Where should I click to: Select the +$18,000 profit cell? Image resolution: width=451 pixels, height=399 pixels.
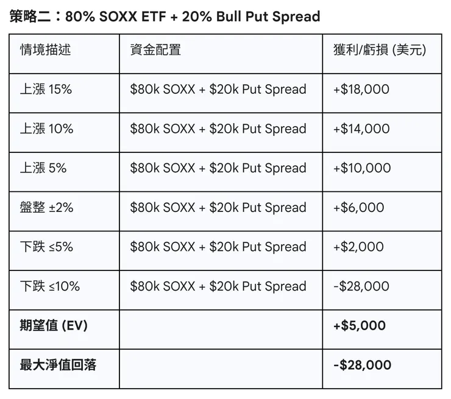(361, 90)
